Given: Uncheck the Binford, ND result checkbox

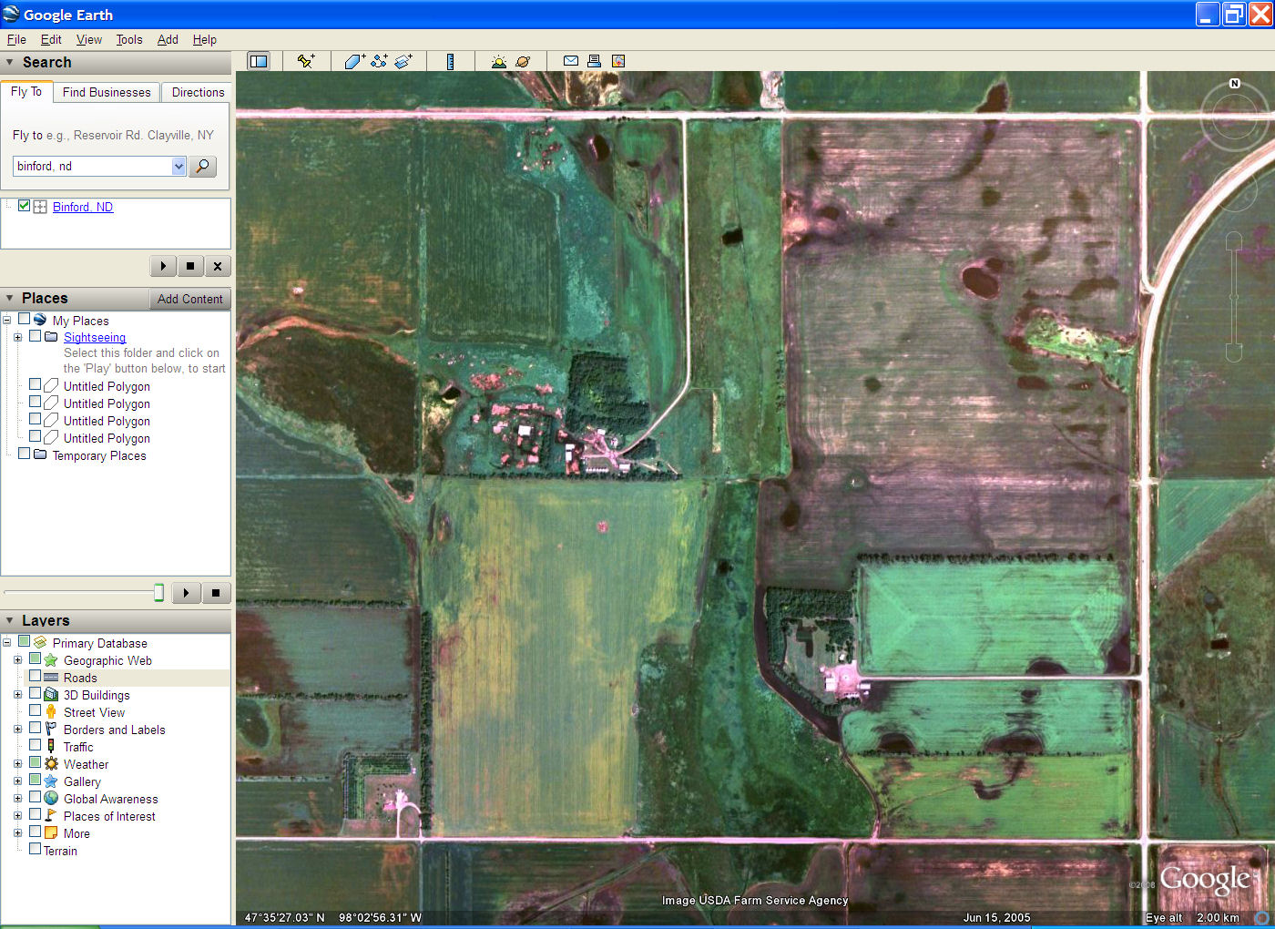Looking at the screenshot, I should pyautogui.click(x=24, y=206).
